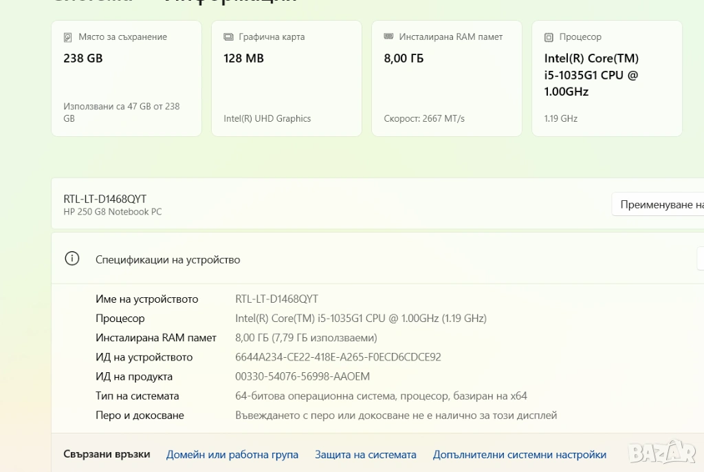Click the Intel(R) UHD Graphics text

(x=267, y=118)
